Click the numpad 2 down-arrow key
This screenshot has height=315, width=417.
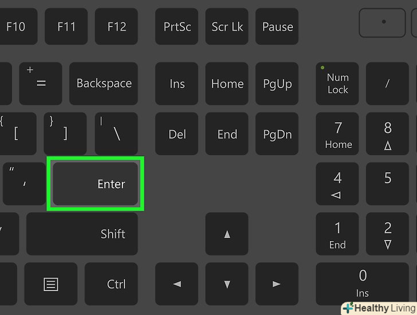pos(387,234)
